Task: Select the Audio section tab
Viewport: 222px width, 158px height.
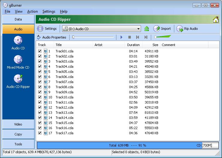Action: tap(18, 29)
